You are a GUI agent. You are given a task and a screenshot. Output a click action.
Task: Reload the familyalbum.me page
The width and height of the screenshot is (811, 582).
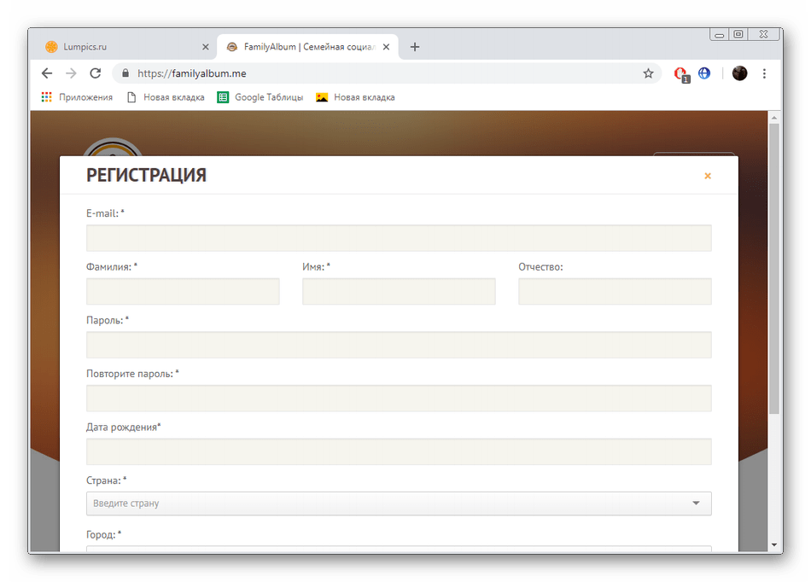tap(95, 73)
